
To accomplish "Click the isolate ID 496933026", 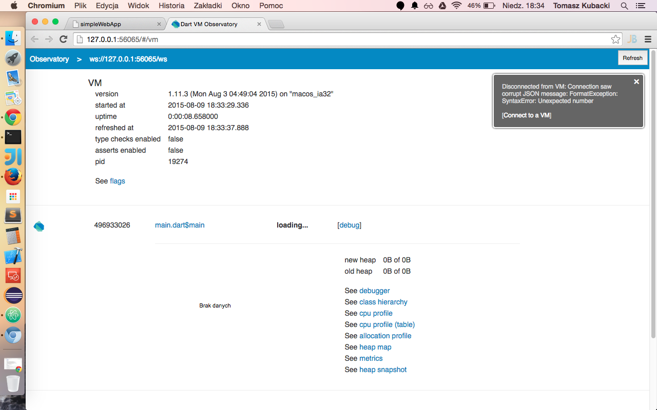I will pyautogui.click(x=112, y=225).
